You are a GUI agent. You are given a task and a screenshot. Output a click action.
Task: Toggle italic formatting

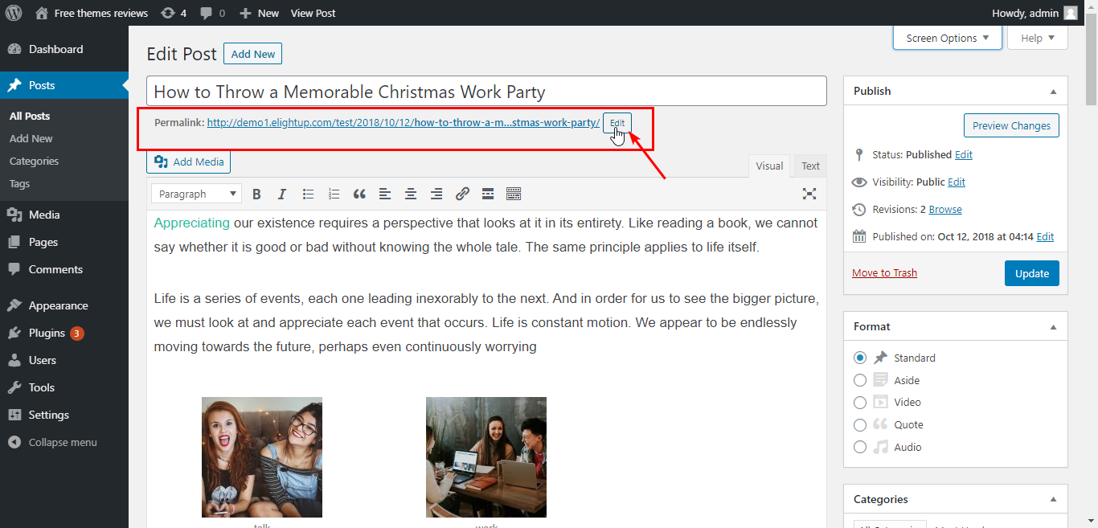[x=282, y=194]
